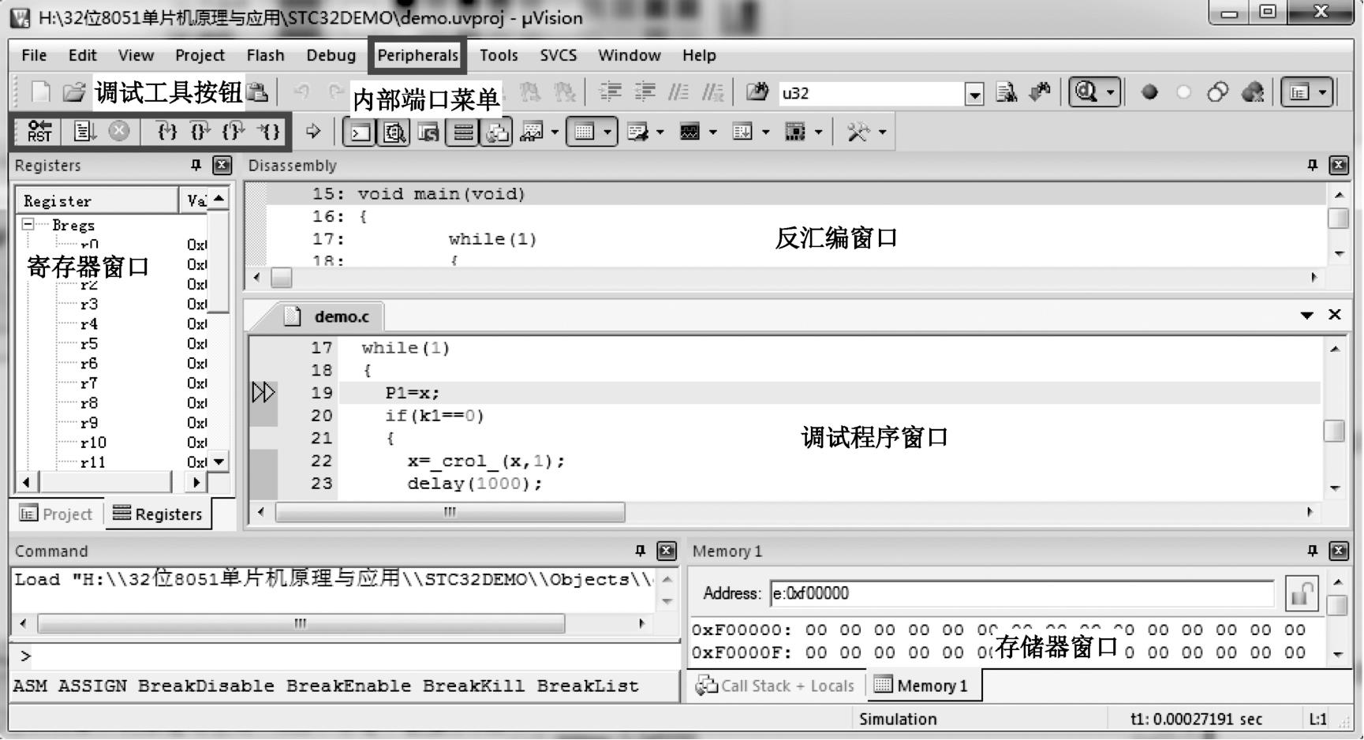Viewport: 1364px width, 740px height.
Task: Click the Unindent selection icon
Action: pyautogui.click(x=645, y=92)
